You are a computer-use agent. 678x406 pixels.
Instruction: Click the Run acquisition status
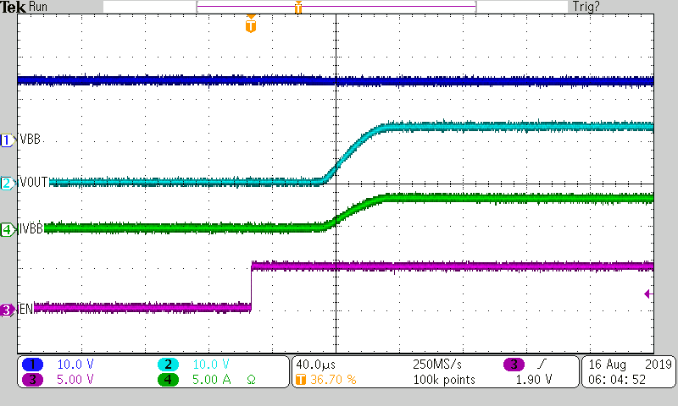pos(38,7)
